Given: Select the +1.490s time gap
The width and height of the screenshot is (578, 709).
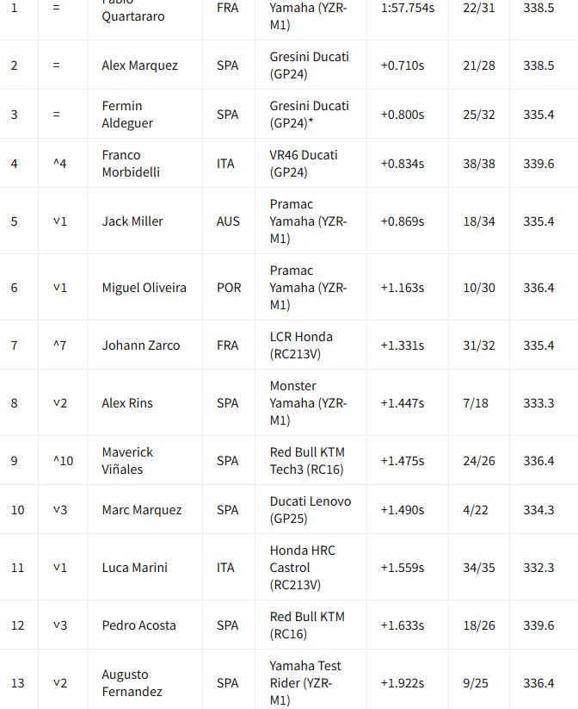Looking at the screenshot, I should click(402, 510).
